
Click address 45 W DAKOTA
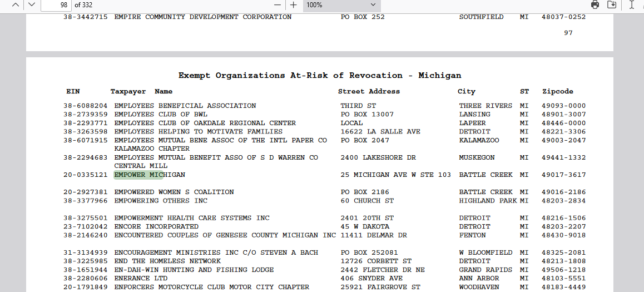[x=365, y=227]
